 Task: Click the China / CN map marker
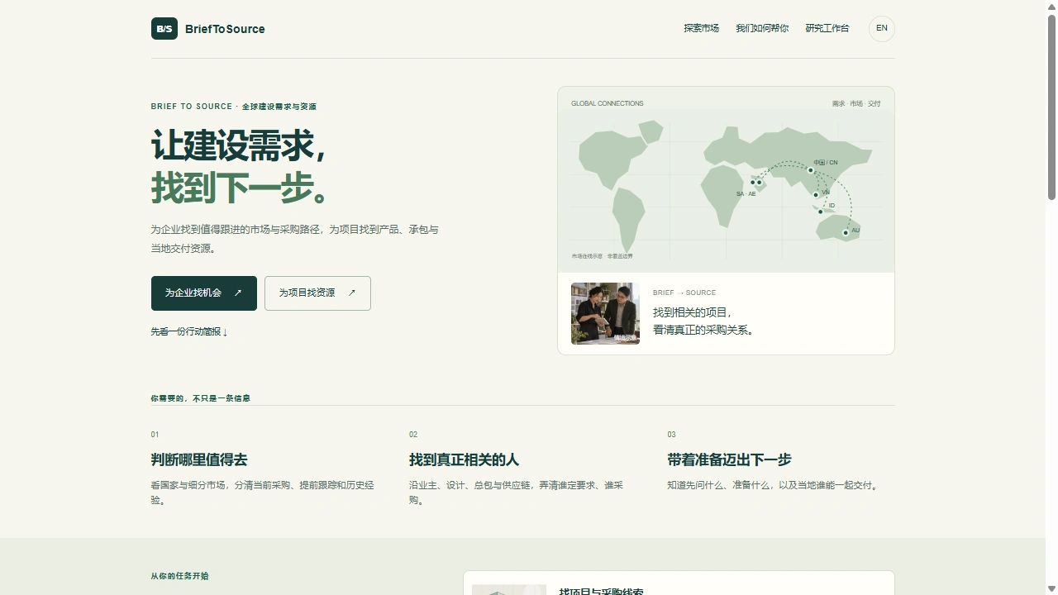811,170
